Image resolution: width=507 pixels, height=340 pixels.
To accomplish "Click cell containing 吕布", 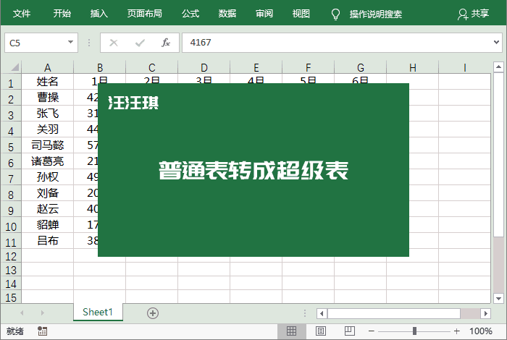I will (x=48, y=241).
